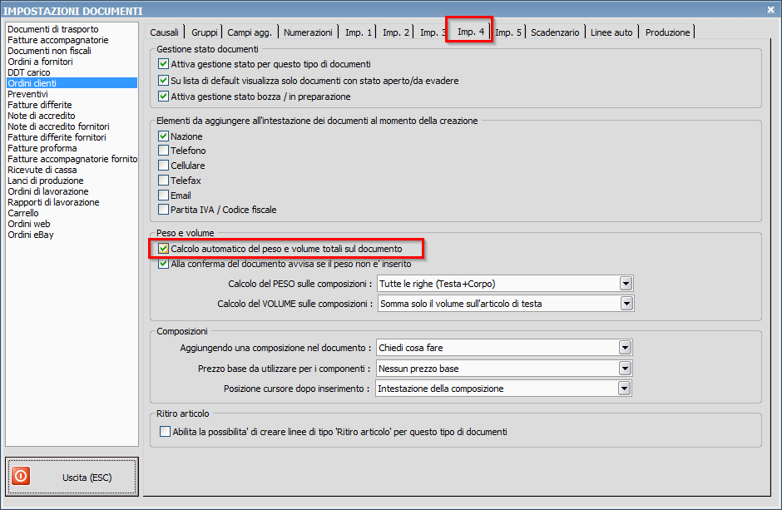Image resolution: width=782 pixels, height=510 pixels.
Task: Switch to the Numerazioni tab
Action: 308,32
